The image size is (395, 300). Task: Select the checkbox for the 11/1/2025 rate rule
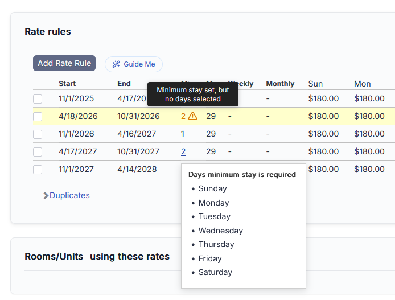point(38,99)
